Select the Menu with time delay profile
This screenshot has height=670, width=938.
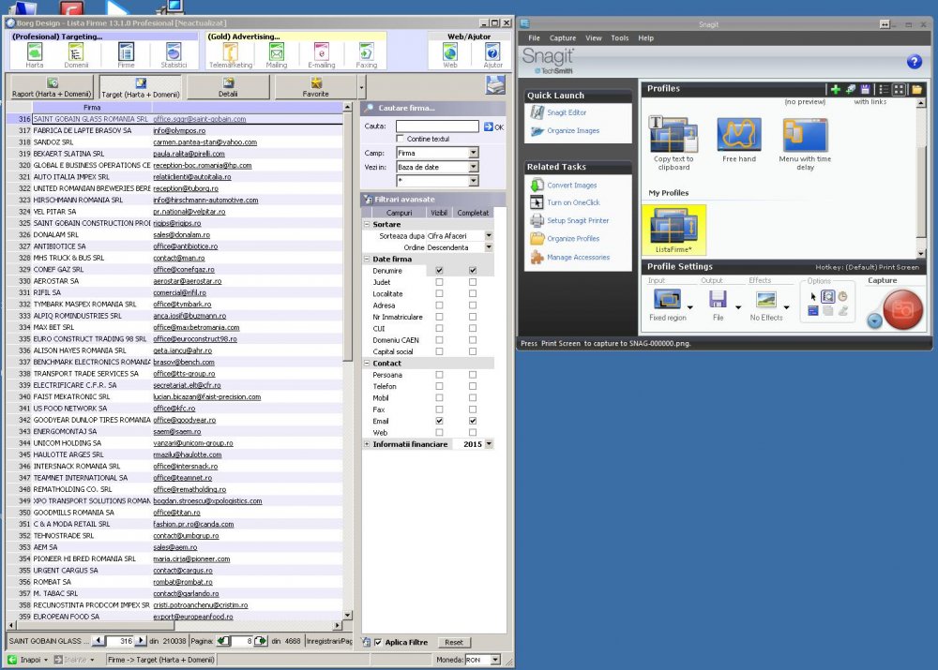[805, 143]
